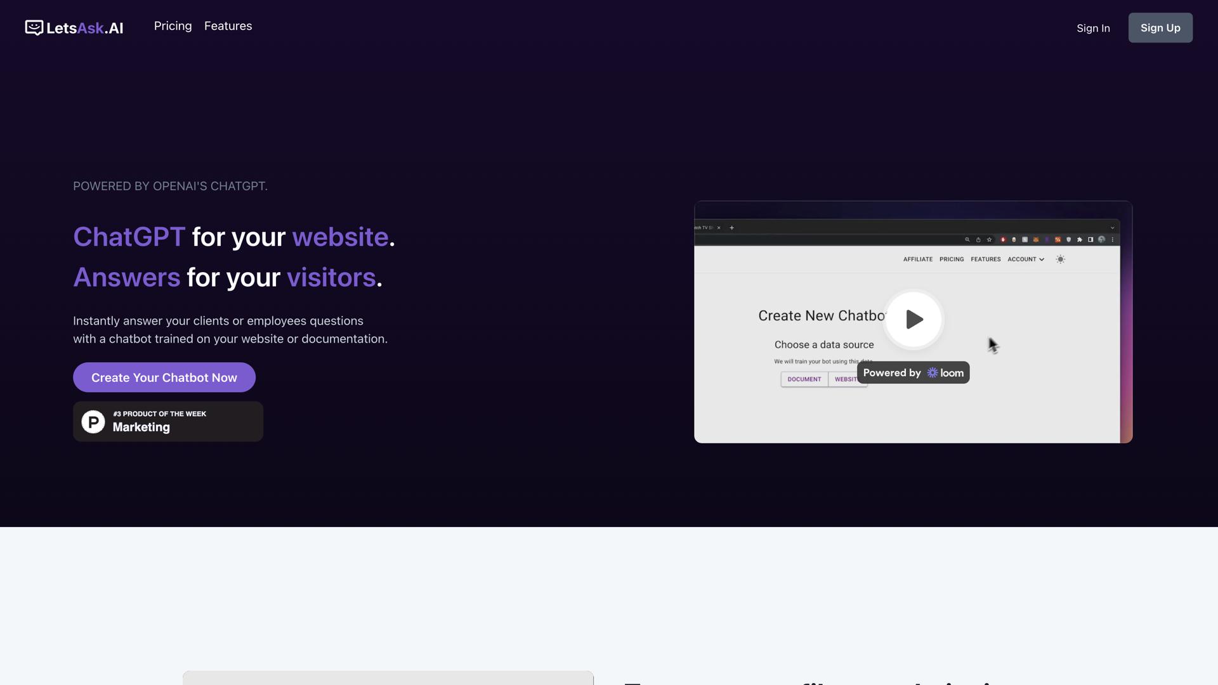The height and width of the screenshot is (685, 1218).
Task: Click the bookmark star icon in the video's address bar
Action: 989,240
